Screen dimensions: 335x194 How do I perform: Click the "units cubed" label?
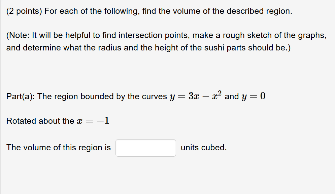coord(203,147)
